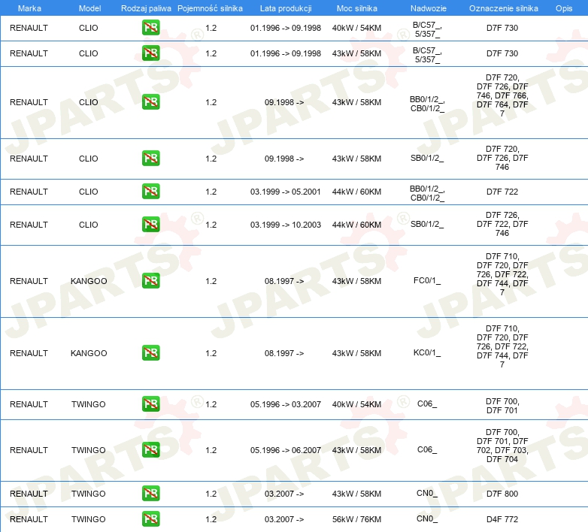The image size is (588, 532).
Task: Click the 40kW / 54KM cell in first Clio row
Action: point(356,28)
